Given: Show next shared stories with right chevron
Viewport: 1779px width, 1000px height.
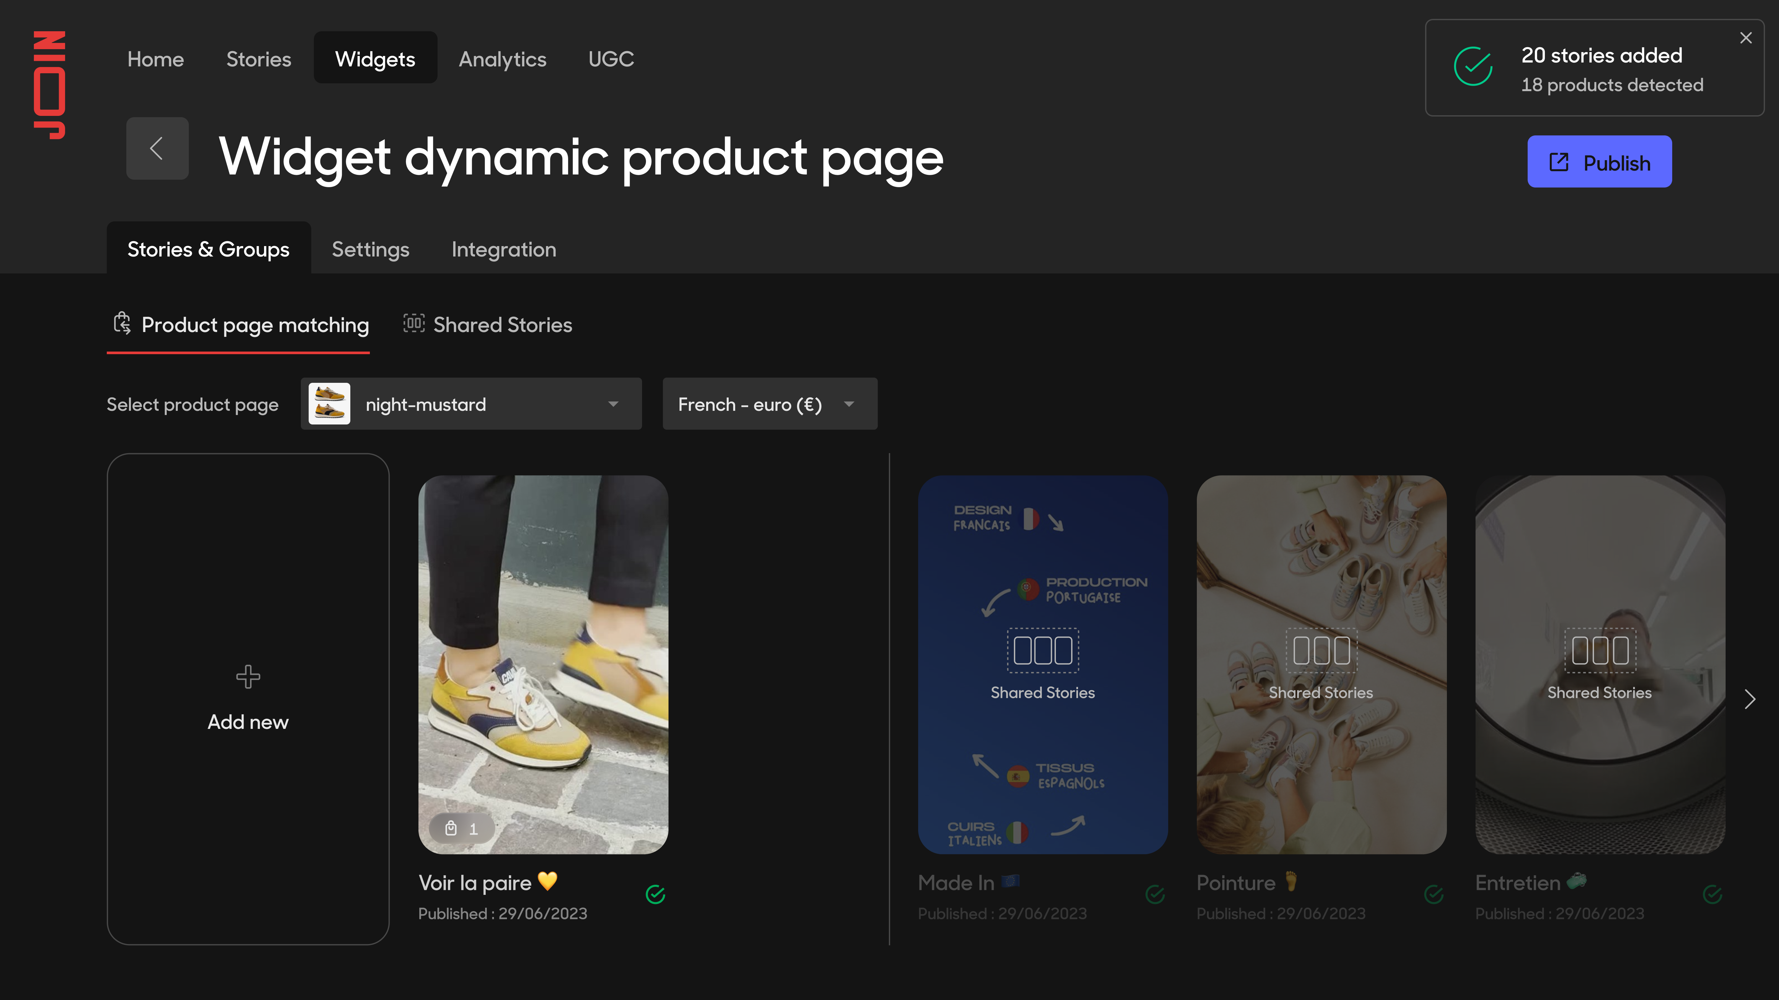Looking at the screenshot, I should click(x=1750, y=700).
